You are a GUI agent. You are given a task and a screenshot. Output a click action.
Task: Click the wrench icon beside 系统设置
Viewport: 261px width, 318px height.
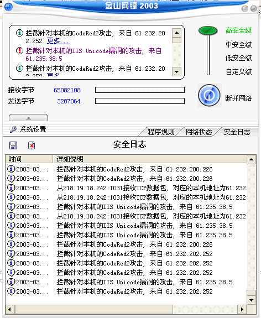(13, 129)
